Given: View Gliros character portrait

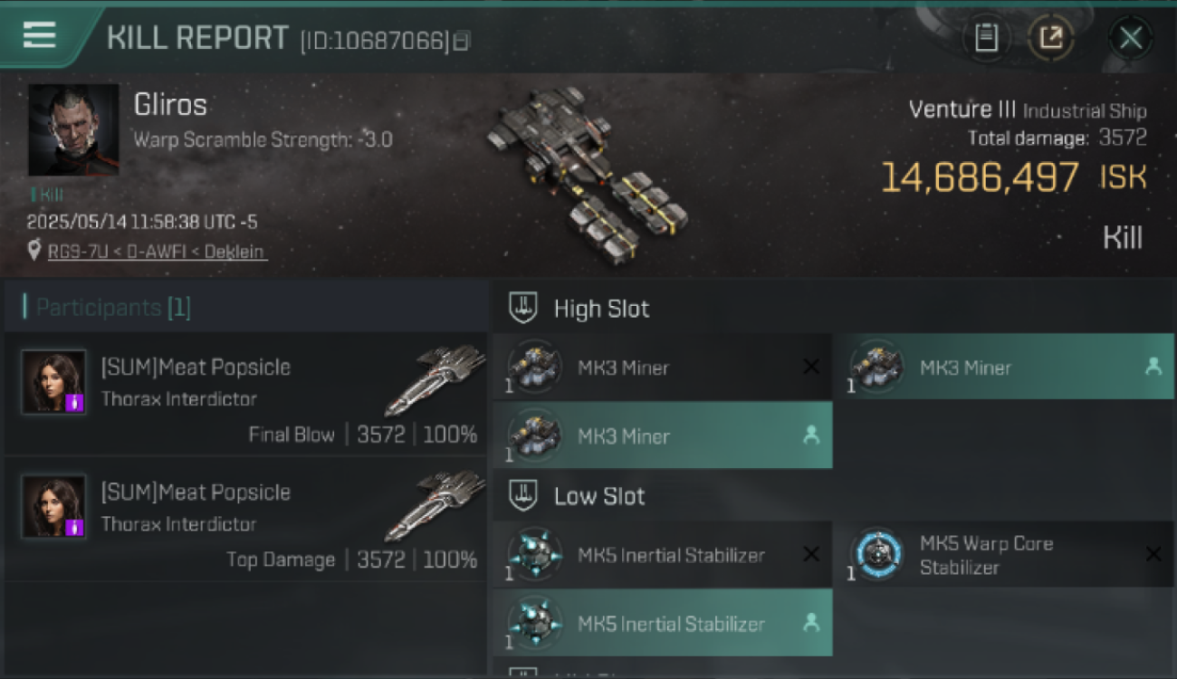Looking at the screenshot, I should (x=73, y=129).
